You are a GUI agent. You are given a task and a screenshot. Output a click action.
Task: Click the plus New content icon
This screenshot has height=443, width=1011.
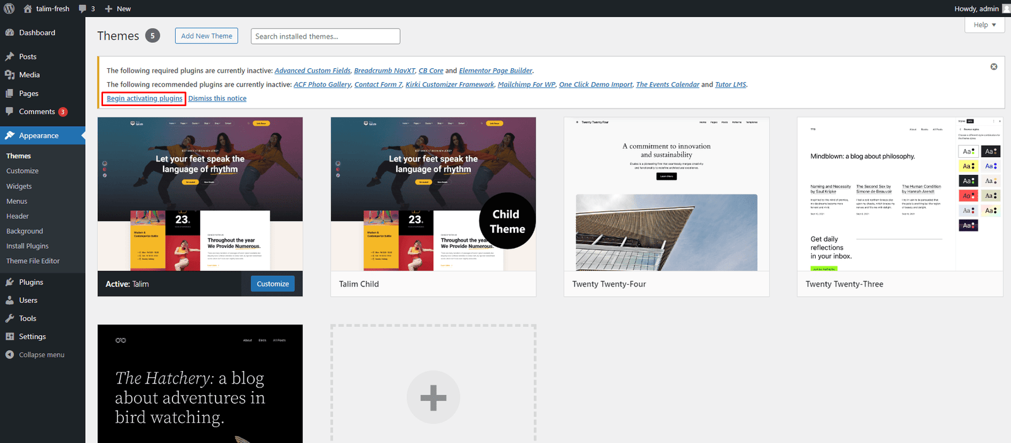(x=109, y=9)
